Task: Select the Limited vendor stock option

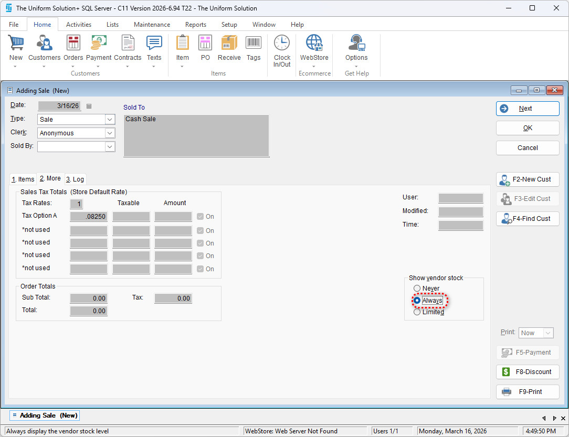Action: tap(417, 312)
